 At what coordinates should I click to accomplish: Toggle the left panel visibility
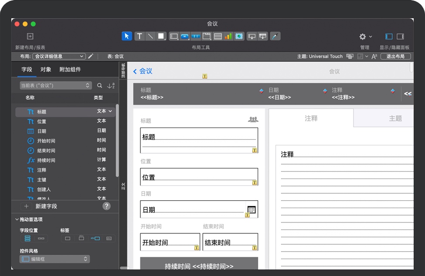click(389, 37)
